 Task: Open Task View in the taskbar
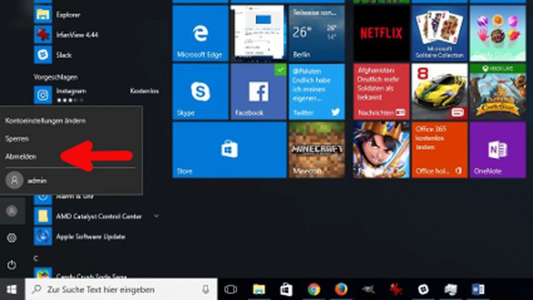point(231,289)
